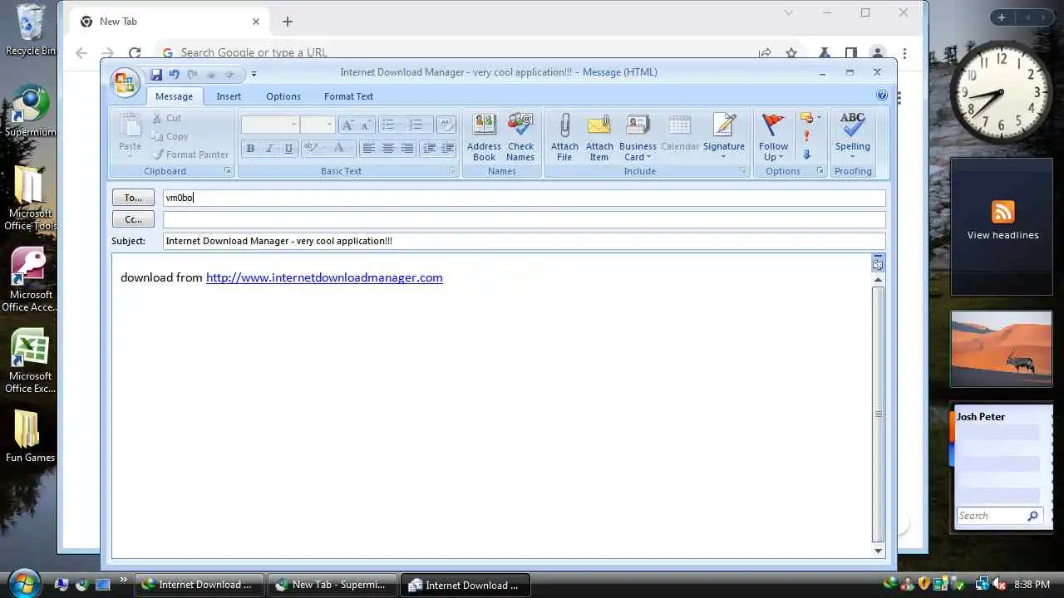1064x598 pixels.
Task: Click the taskbar clock 8:38 PM
Action: click(x=1032, y=585)
